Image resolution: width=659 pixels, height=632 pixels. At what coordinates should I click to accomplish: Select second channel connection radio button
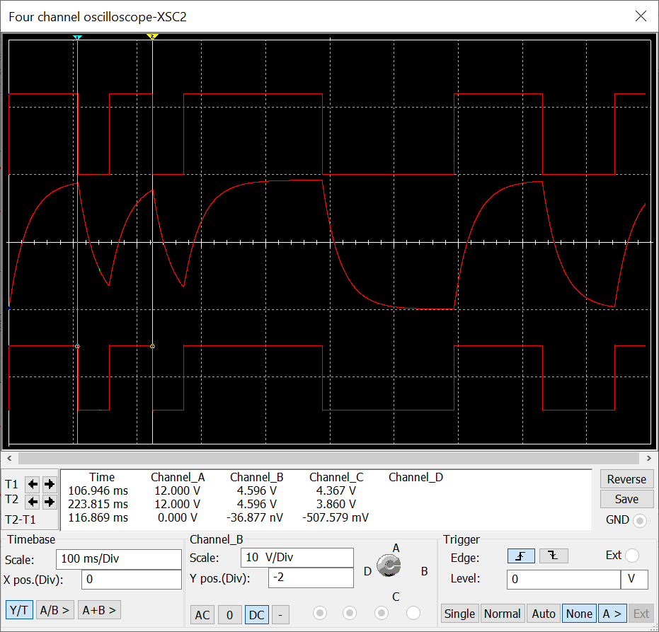tap(350, 613)
